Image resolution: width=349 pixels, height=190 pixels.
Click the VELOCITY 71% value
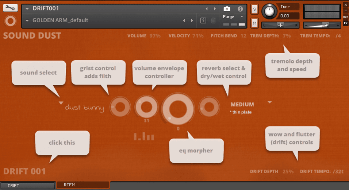198,36
